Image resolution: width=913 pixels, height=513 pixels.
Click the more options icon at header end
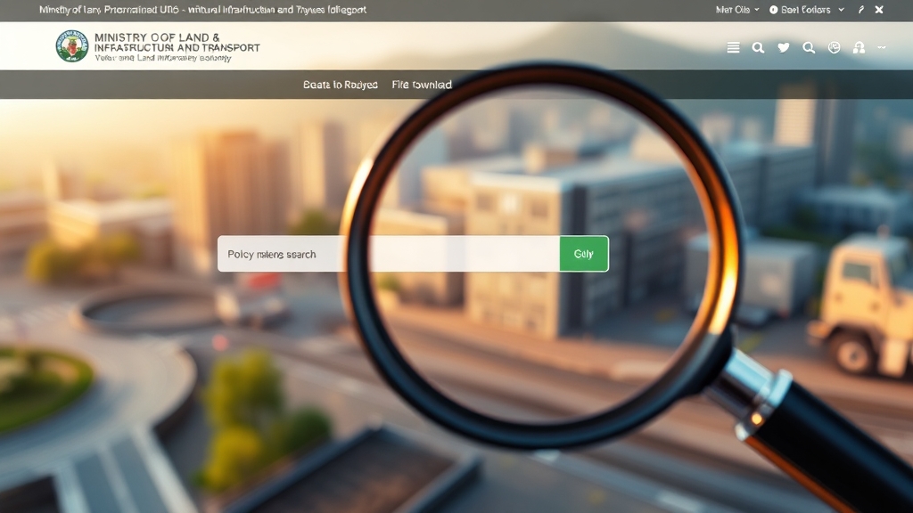[882, 48]
